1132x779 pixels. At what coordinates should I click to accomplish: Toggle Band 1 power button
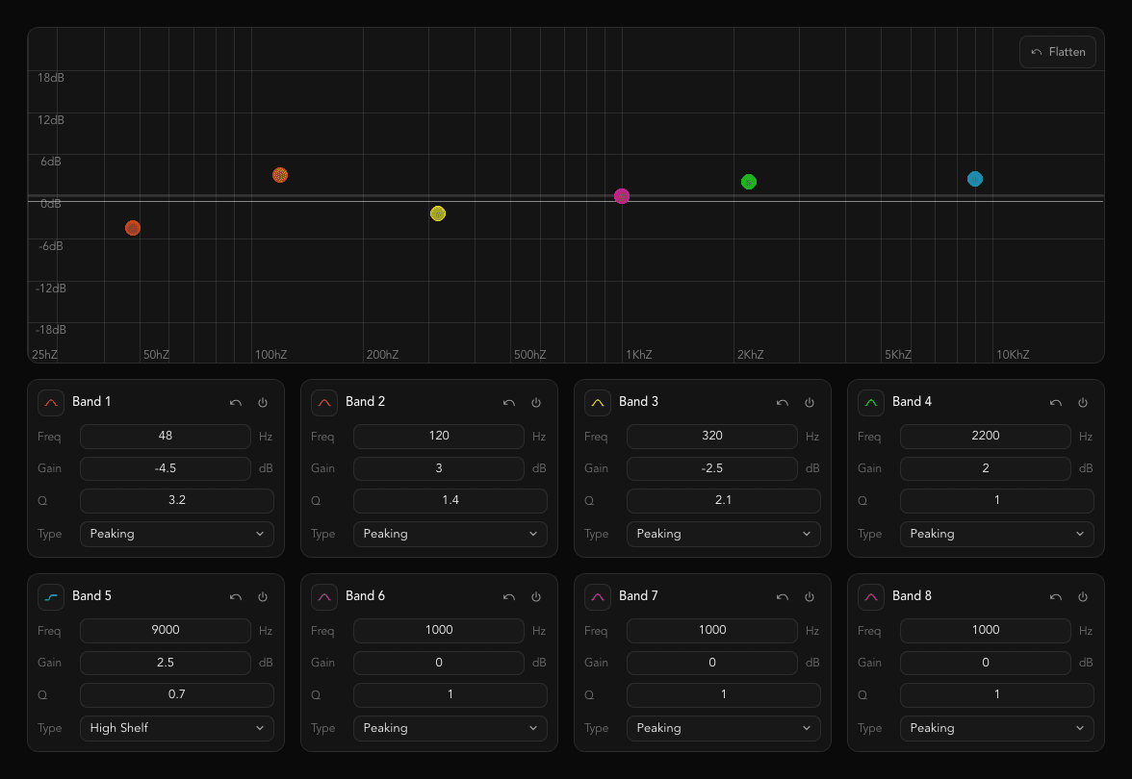263,402
